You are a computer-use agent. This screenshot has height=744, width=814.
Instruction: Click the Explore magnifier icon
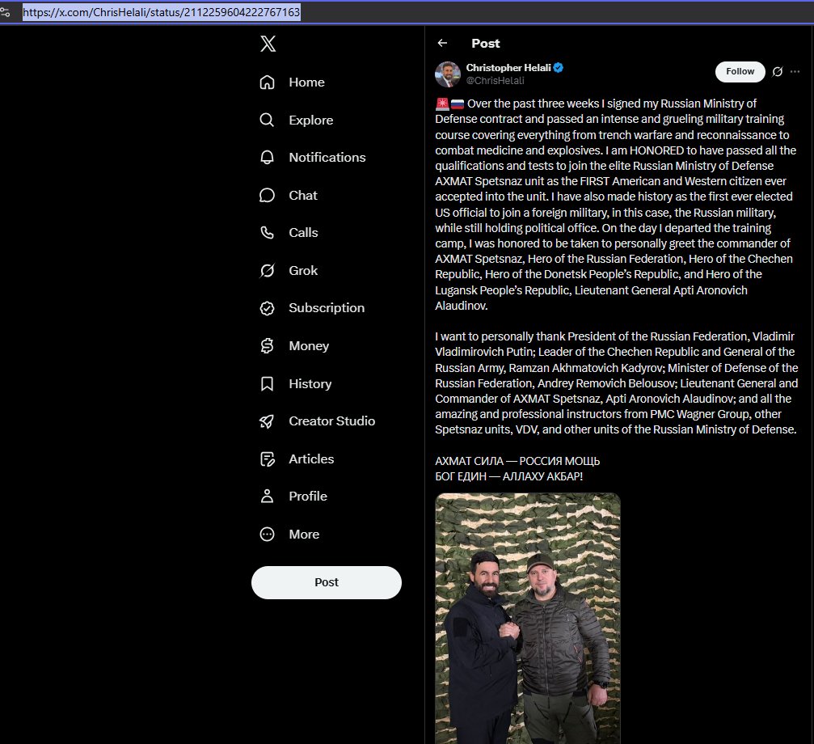267,120
